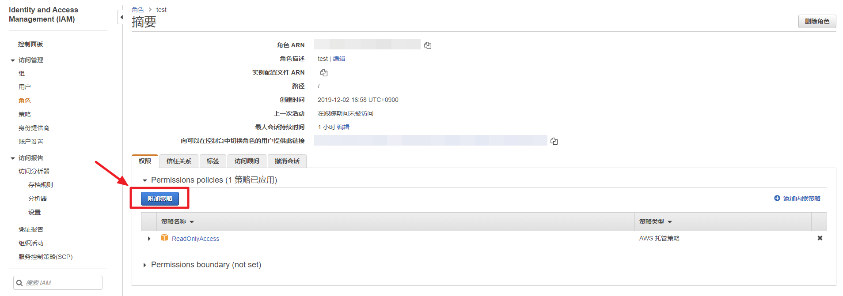The height and width of the screenshot is (296, 843).
Task: Focus the 搜索 IAM search field
Action: tap(62, 283)
